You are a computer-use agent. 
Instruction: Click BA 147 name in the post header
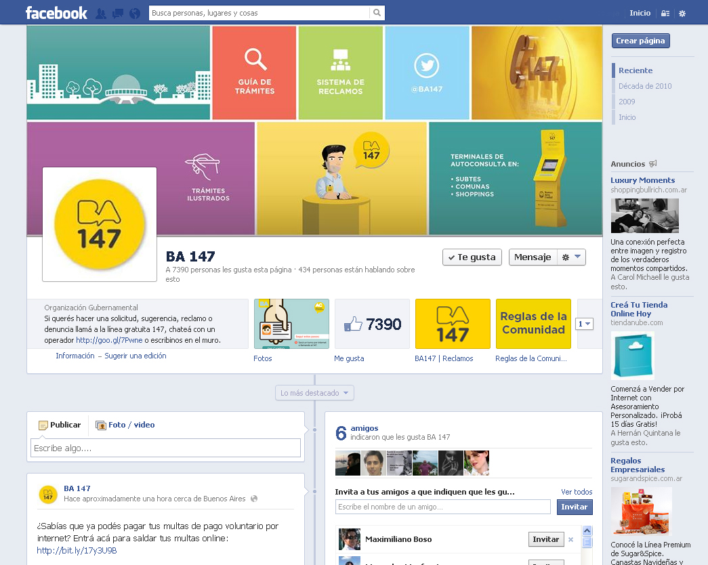tap(77, 488)
